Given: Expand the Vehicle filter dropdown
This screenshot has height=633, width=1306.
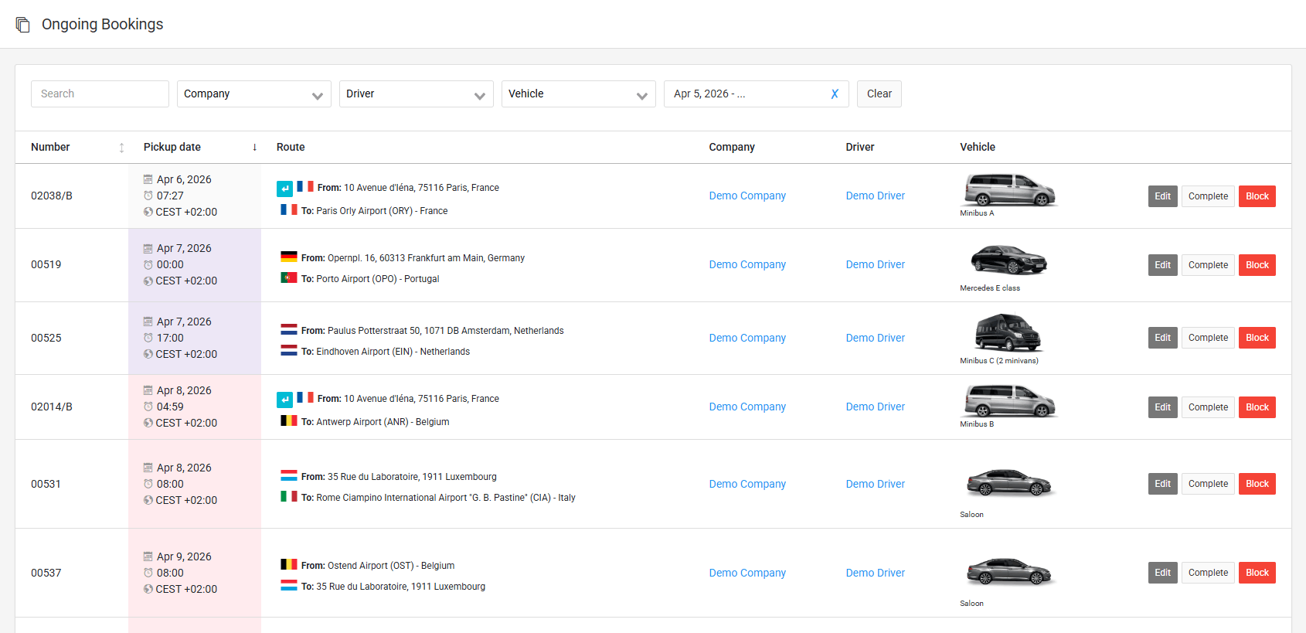Looking at the screenshot, I should pyautogui.click(x=578, y=94).
